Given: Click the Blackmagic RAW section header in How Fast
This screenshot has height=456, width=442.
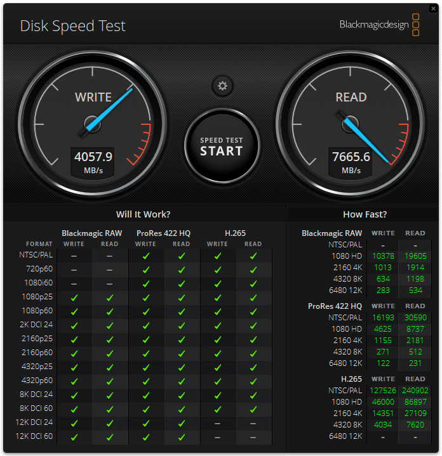Looking at the screenshot, I should 332,233.
